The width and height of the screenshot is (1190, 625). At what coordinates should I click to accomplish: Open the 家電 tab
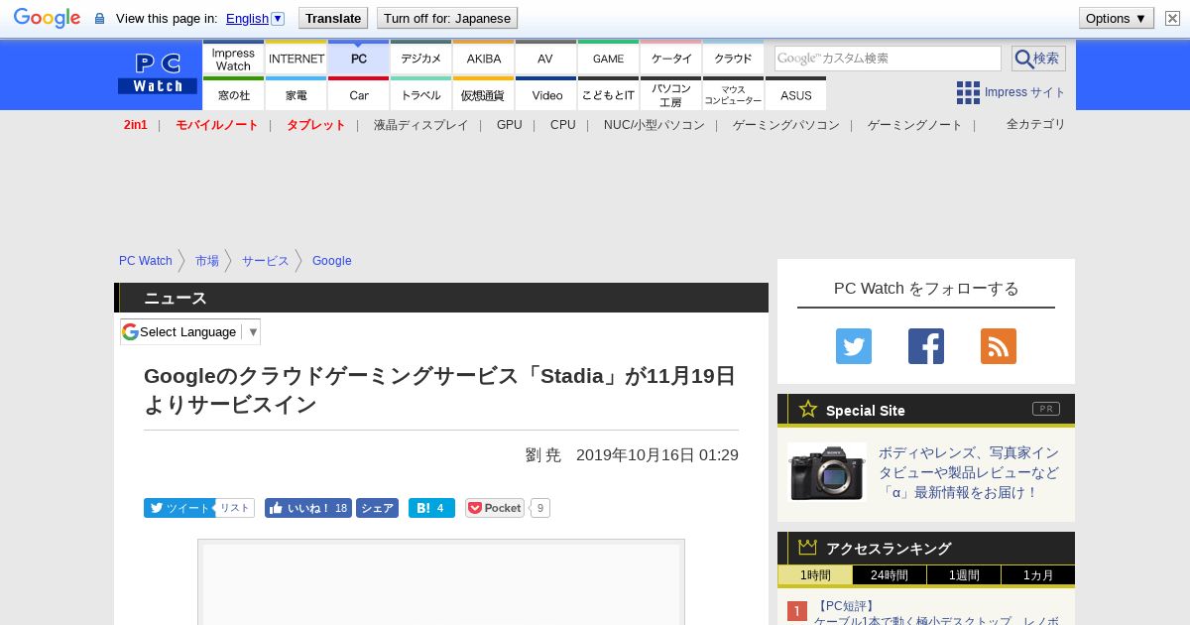[297, 94]
